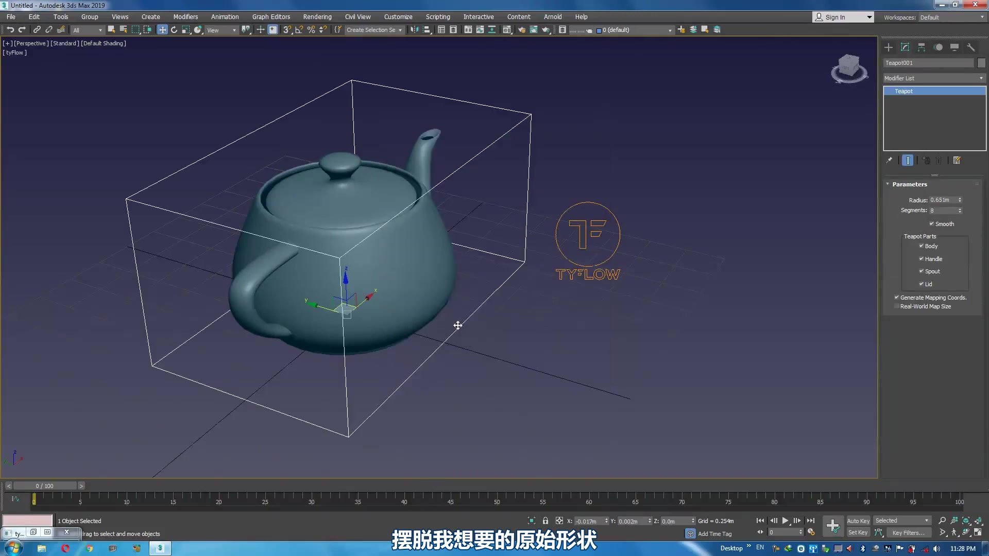Select the Select and Rotate tool
This screenshot has width=989, height=556.
tap(174, 30)
